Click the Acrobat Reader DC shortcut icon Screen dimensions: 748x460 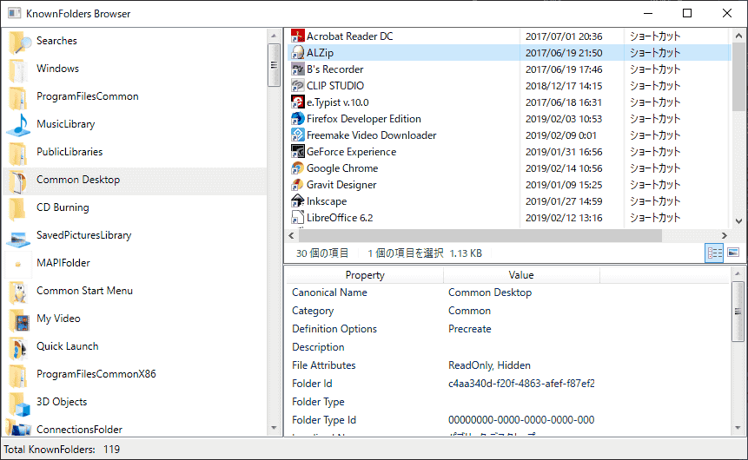tap(298, 36)
